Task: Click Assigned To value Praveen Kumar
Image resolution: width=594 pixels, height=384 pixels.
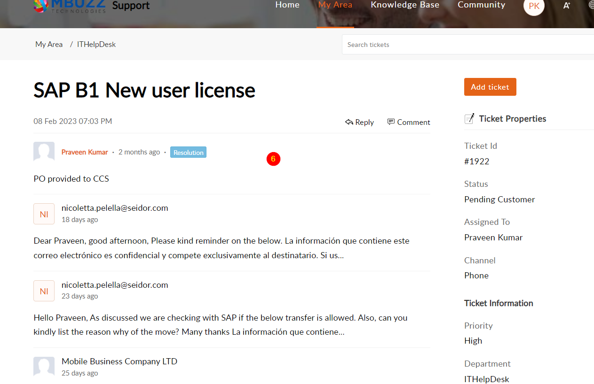Action: click(493, 238)
